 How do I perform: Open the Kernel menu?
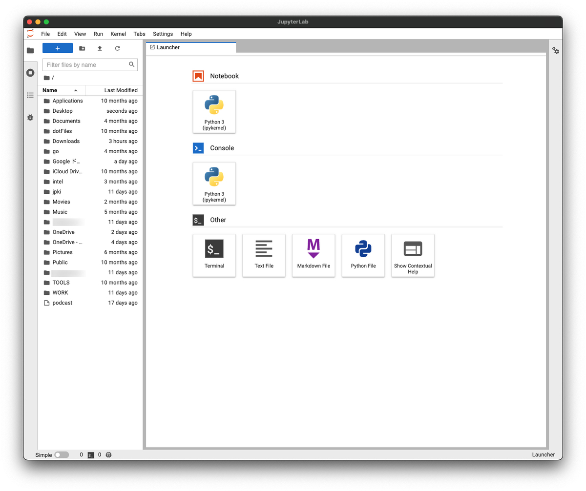pos(118,34)
